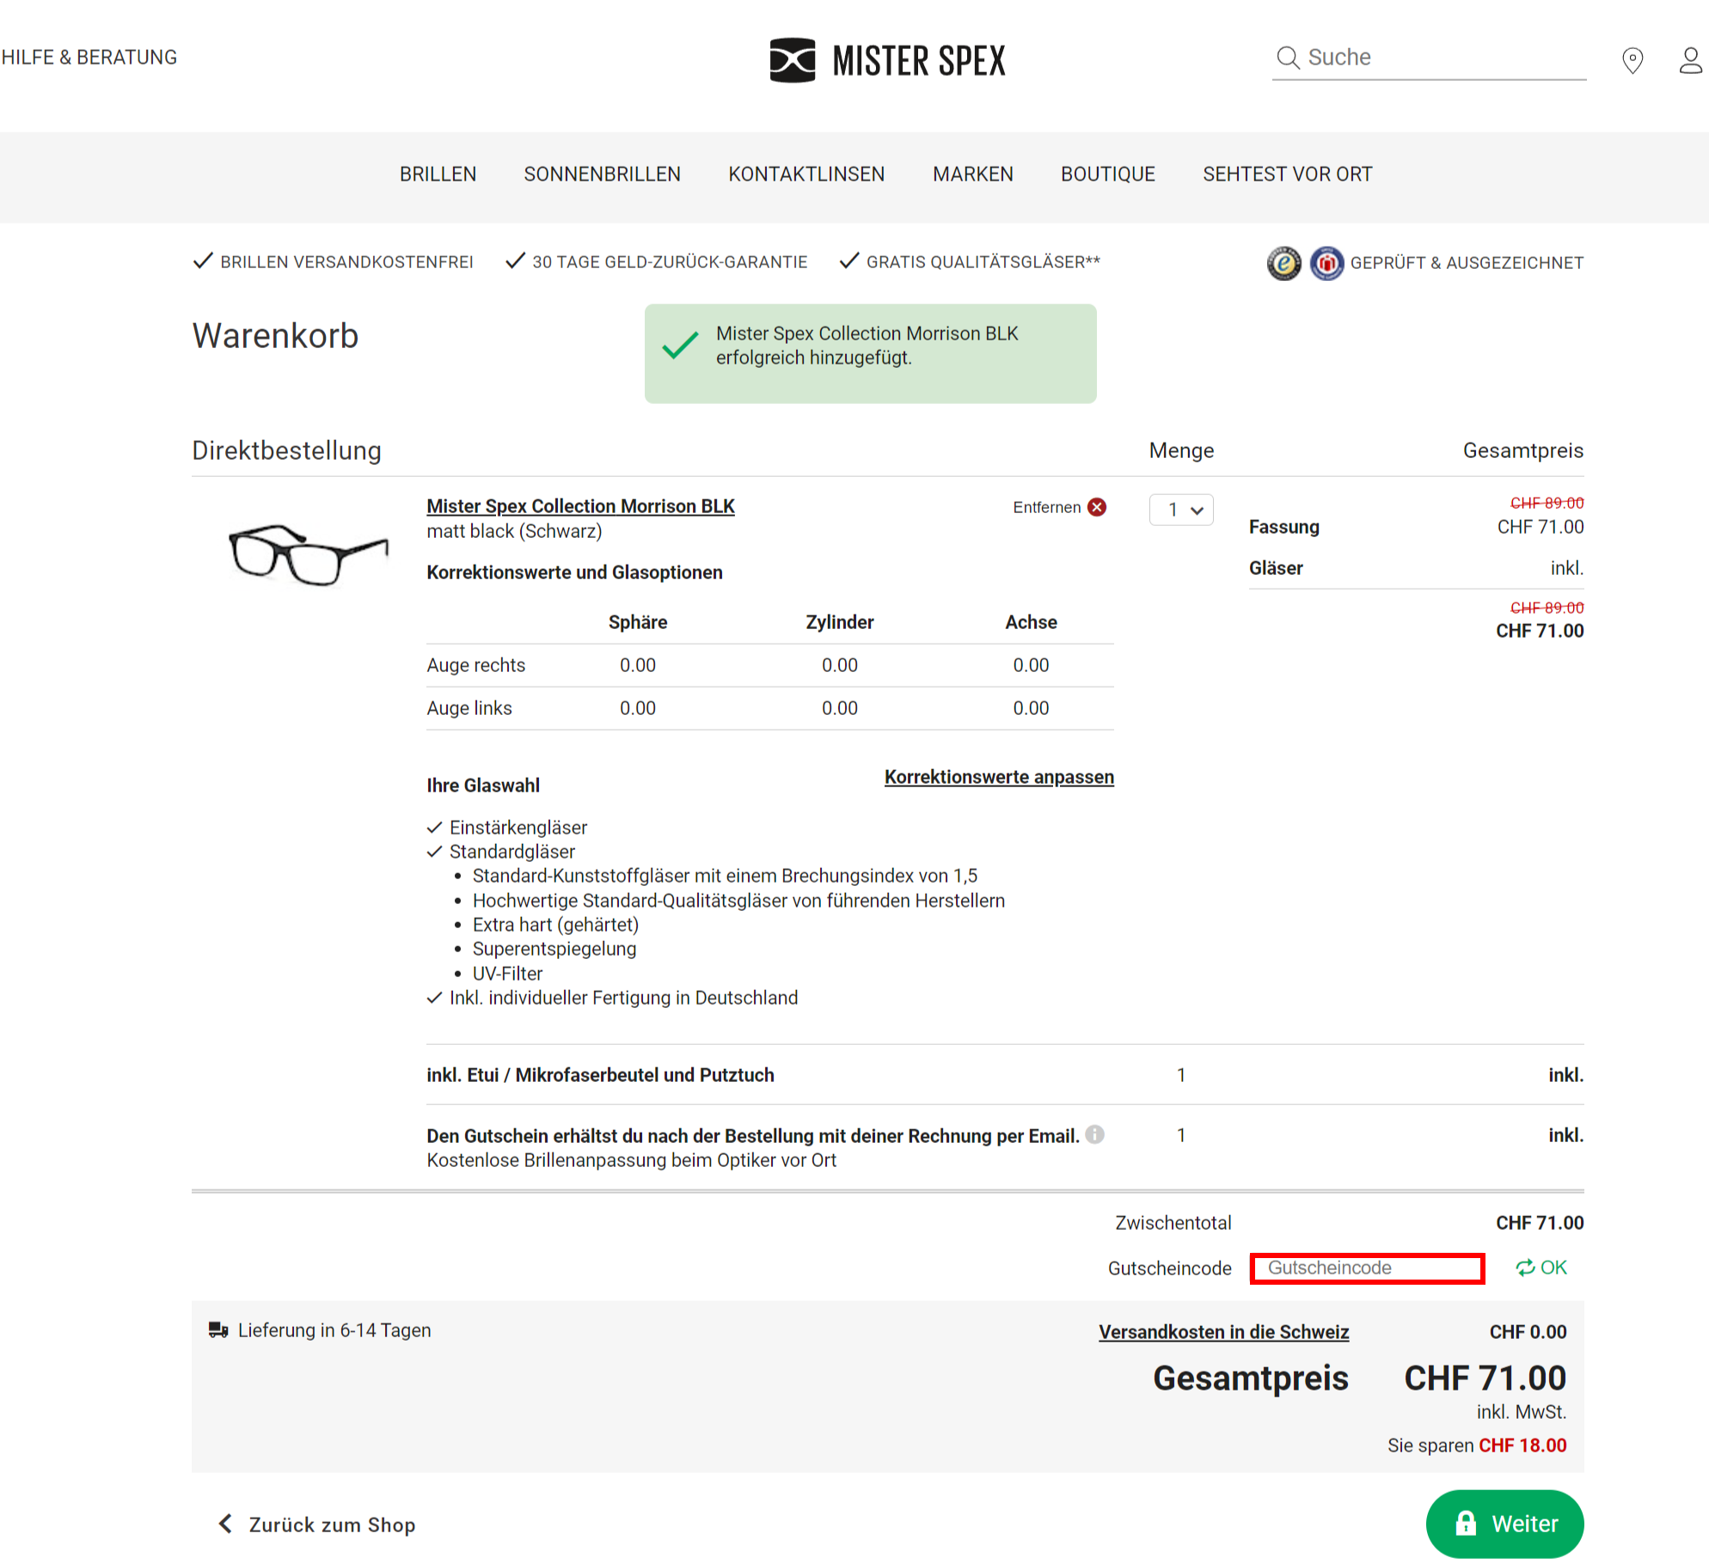Image resolution: width=1709 pixels, height=1564 pixels.
Task: Open SEHTEST VOR ORT menu
Action: [1287, 174]
